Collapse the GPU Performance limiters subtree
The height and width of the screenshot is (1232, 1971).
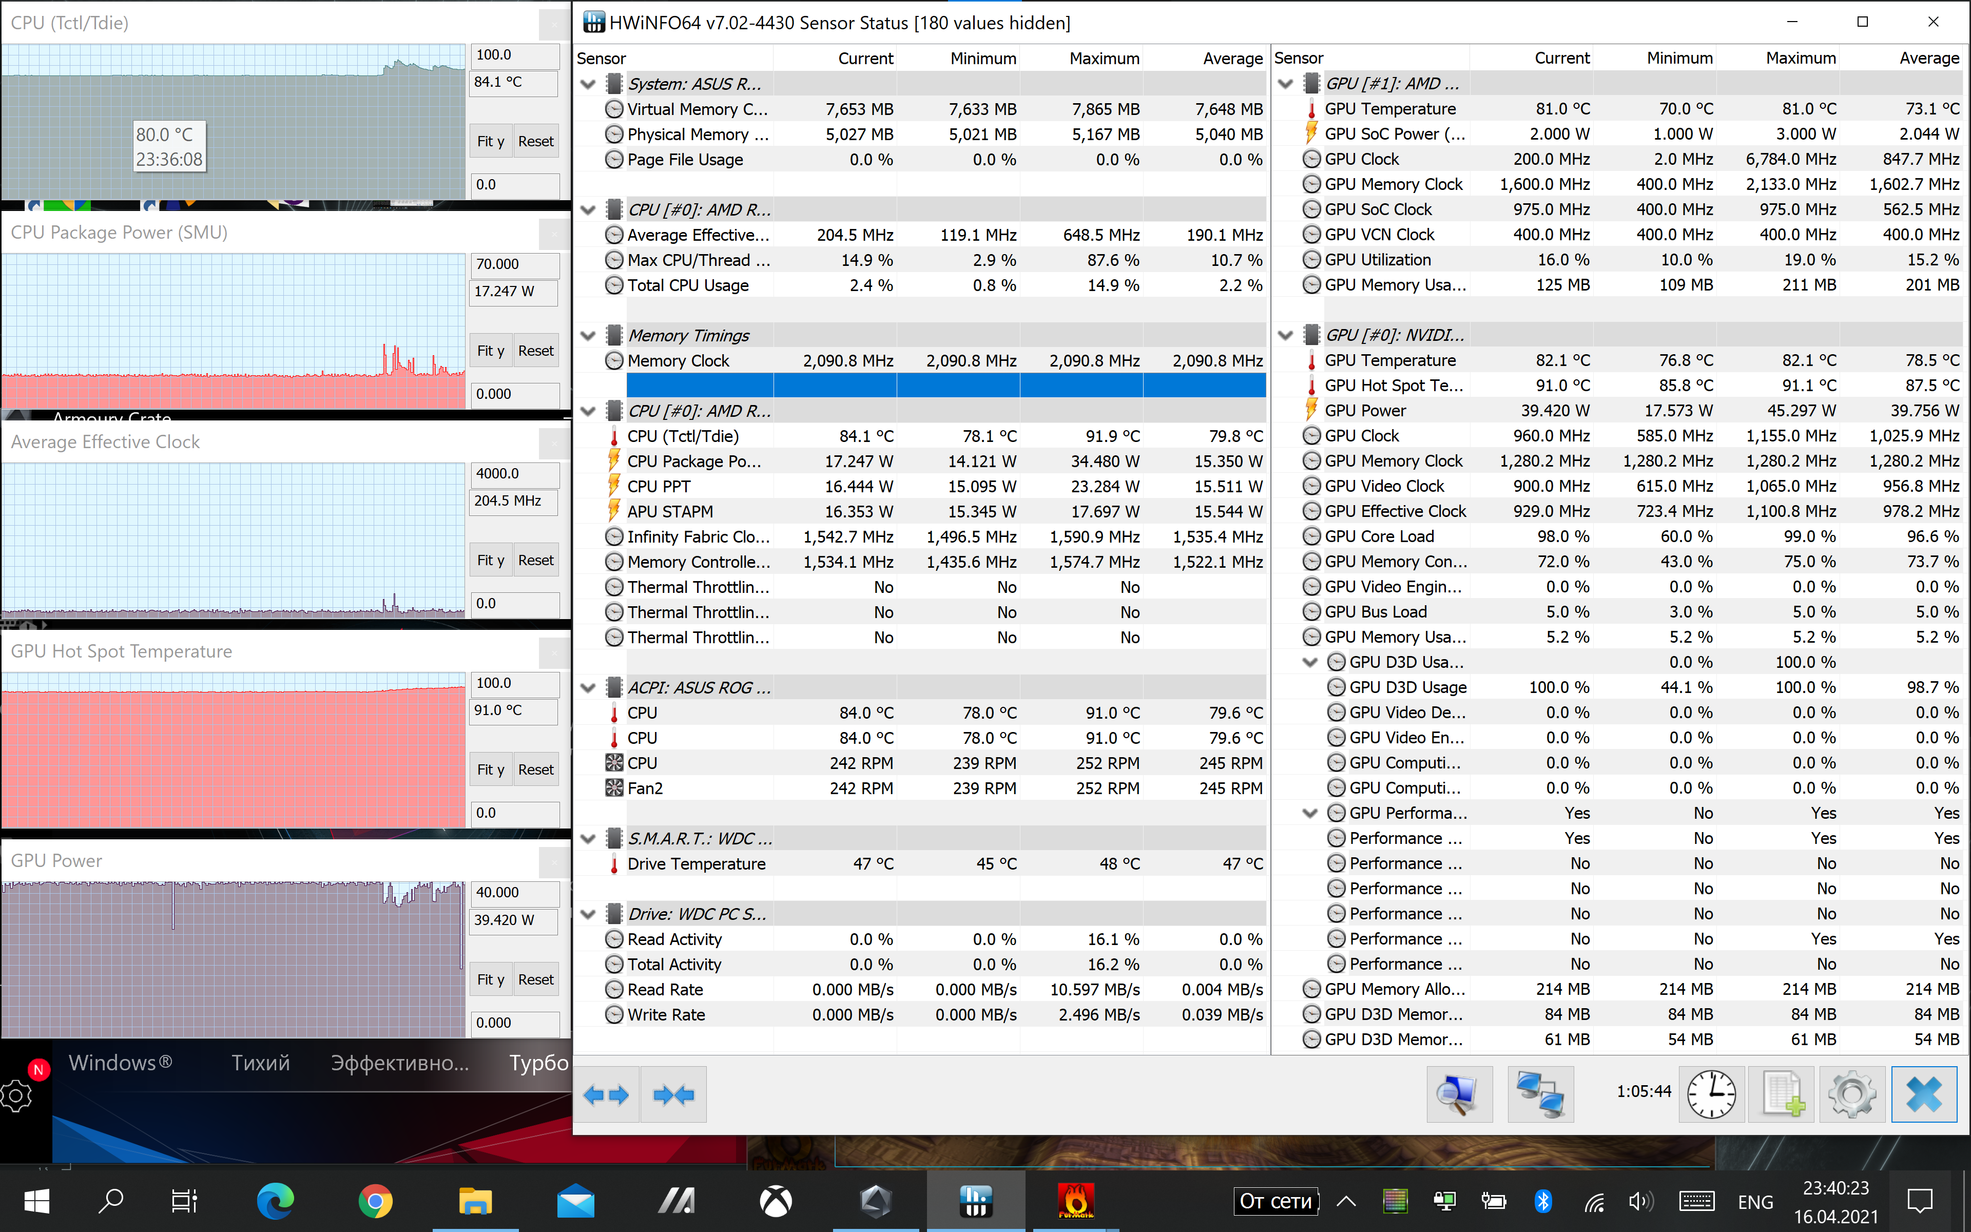pos(1310,813)
